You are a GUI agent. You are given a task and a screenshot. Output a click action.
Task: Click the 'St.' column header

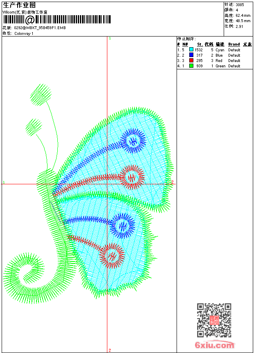coord(200,44)
